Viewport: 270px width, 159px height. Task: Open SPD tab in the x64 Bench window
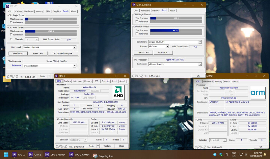coord(48,11)
